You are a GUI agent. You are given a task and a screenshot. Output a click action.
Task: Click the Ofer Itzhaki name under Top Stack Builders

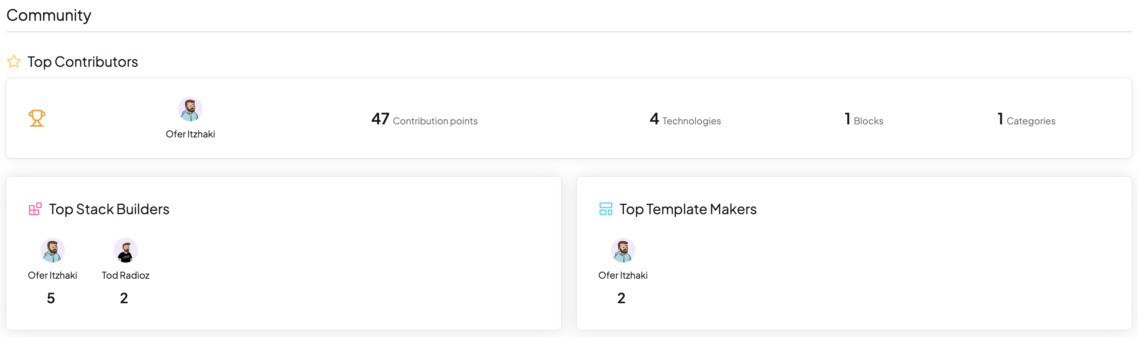53,275
